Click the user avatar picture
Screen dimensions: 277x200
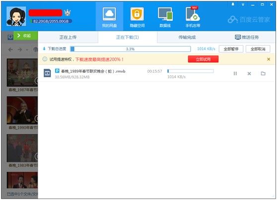(x=16, y=16)
